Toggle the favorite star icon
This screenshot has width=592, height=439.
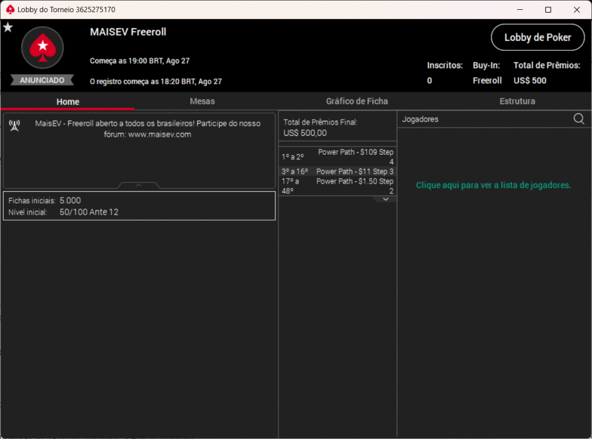pos(8,27)
